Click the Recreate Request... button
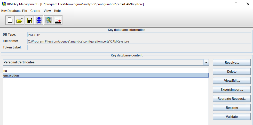The height and width of the screenshot is (125, 253). click(x=232, y=98)
